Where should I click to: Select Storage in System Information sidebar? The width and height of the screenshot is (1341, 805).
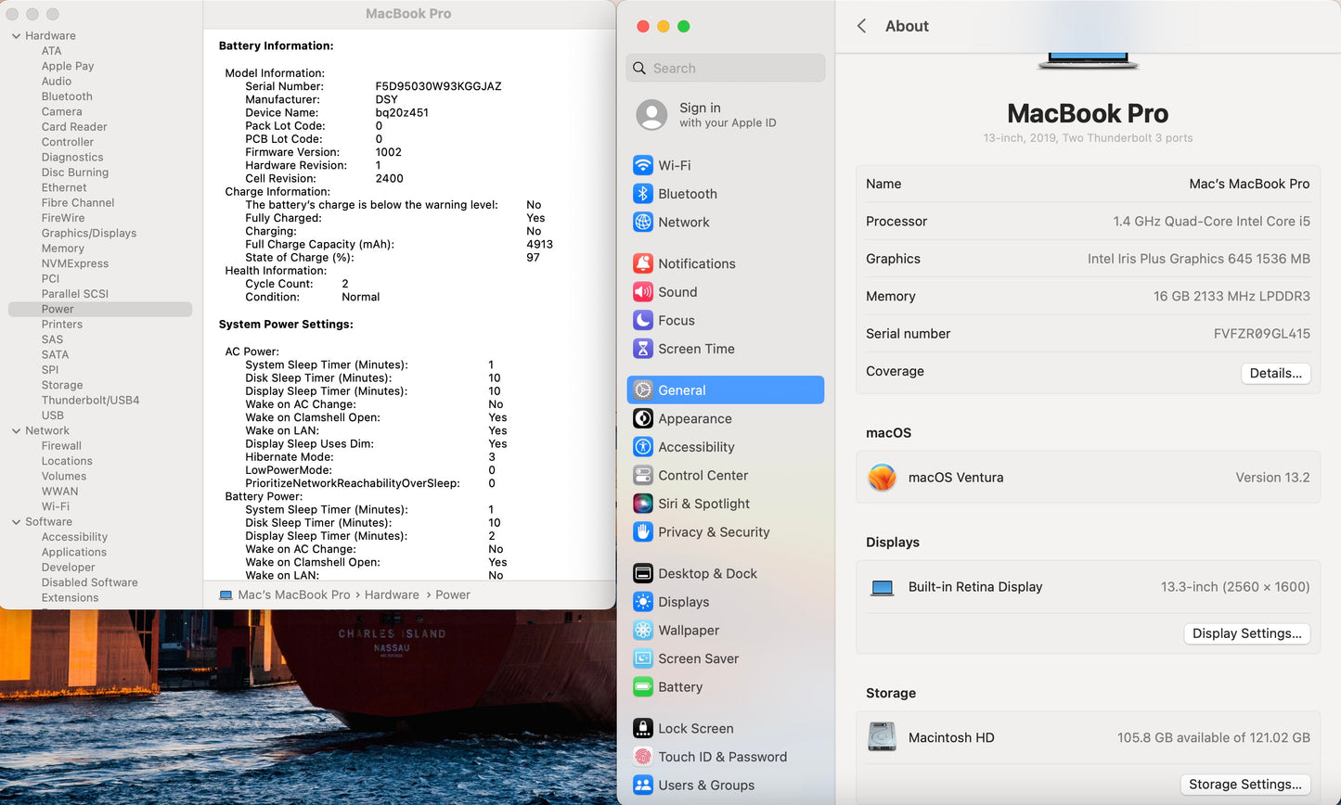pos(62,385)
